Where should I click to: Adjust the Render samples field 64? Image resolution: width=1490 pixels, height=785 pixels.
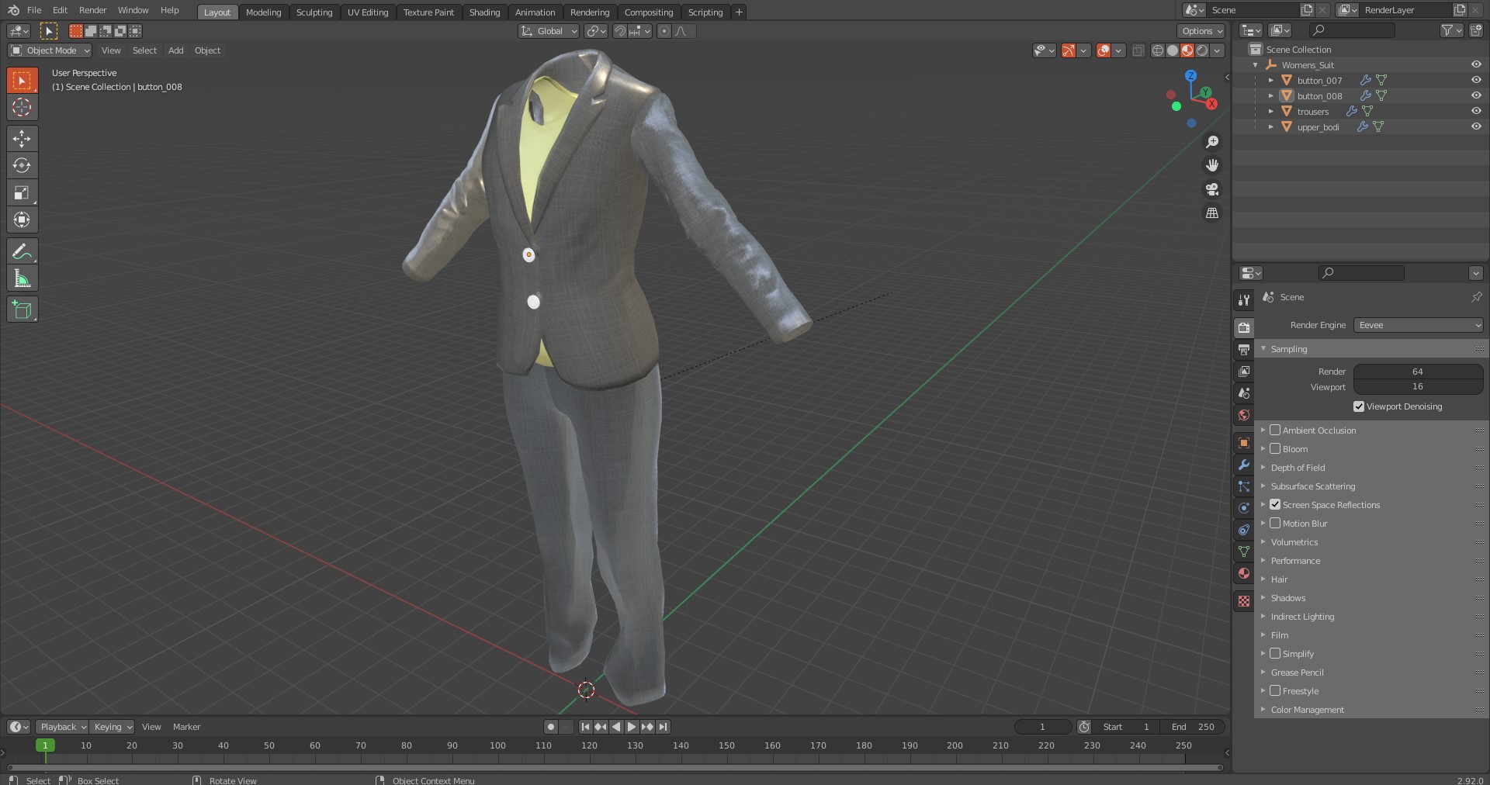1418,372
